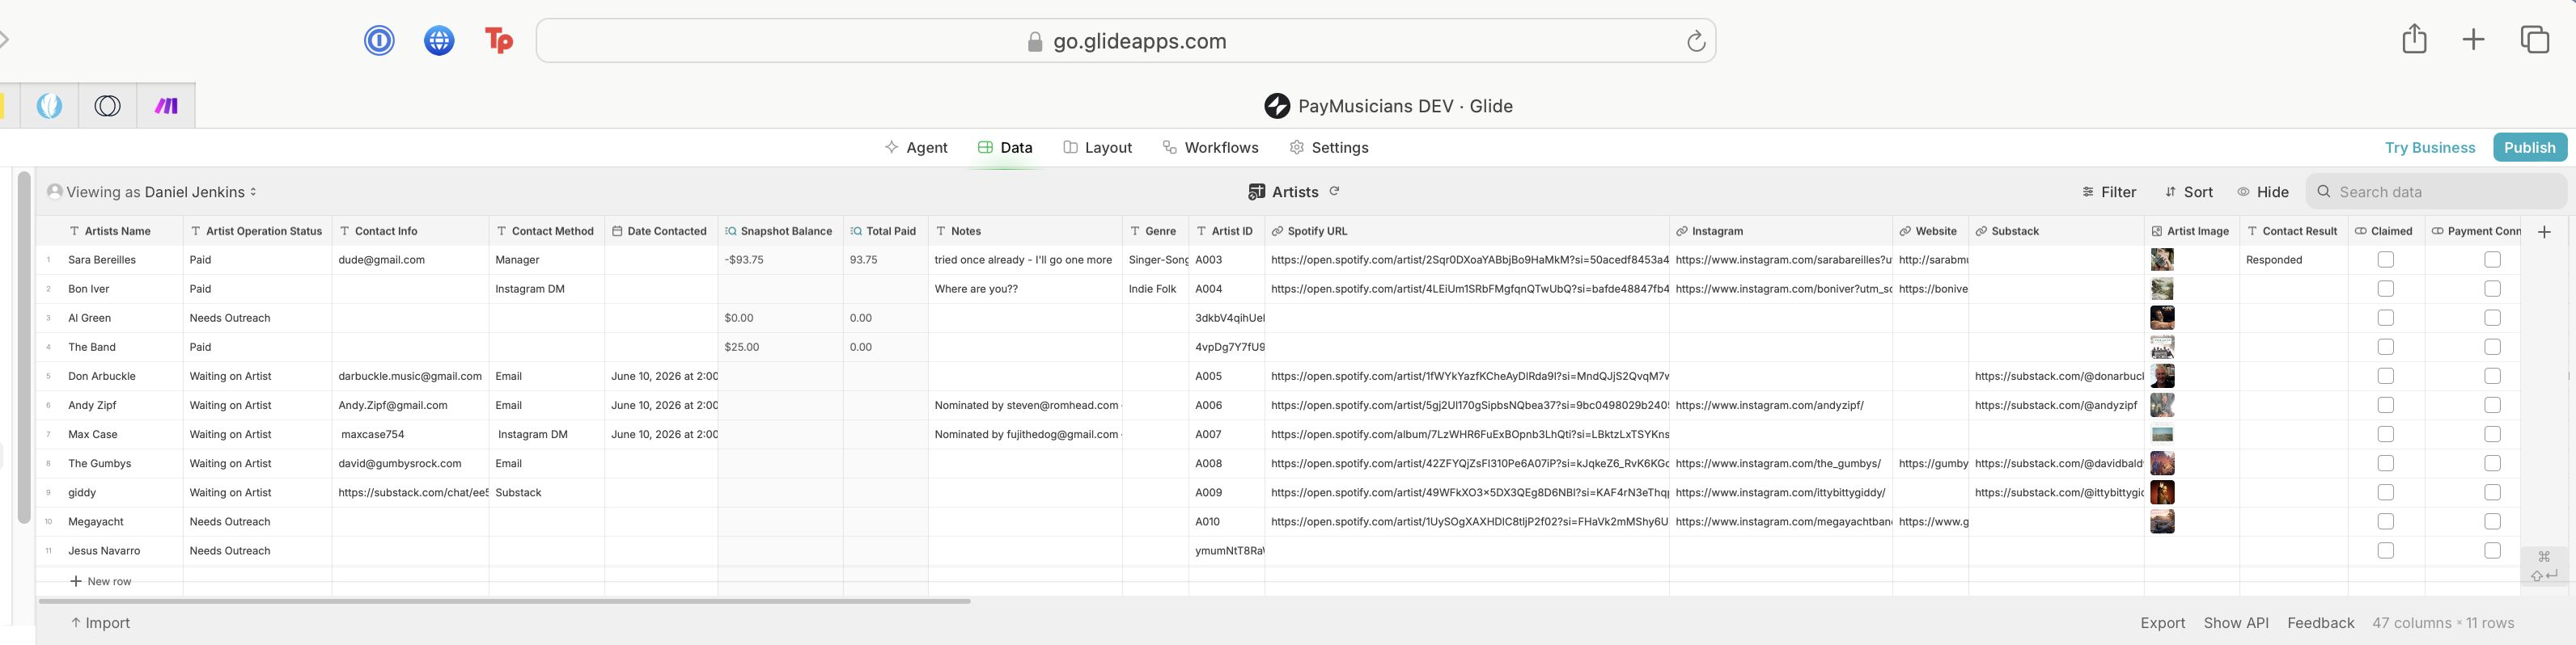Image resolution: width=2576 pixels, height=645 pixels.
Task: Open the 1Password extension icon
Action: 379,41
